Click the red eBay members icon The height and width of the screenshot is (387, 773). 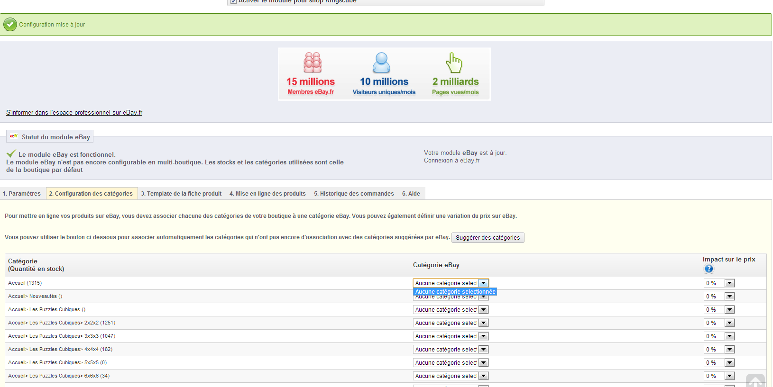pos(313,63)
